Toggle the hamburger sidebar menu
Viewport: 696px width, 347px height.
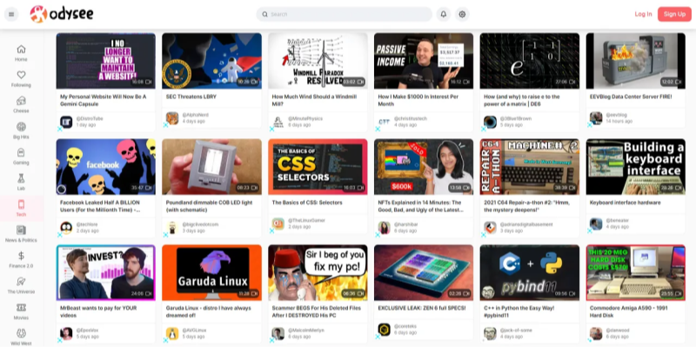coord(11,14)
